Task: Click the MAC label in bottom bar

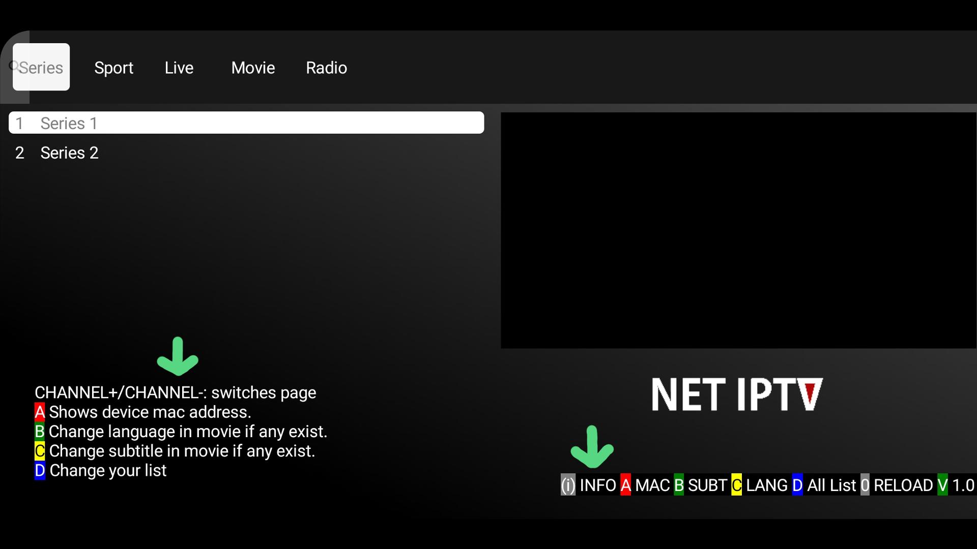Action: (652, 485)
